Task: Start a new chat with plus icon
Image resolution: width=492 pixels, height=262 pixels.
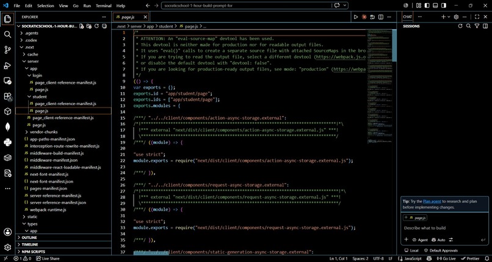Action: click(443, 17)
